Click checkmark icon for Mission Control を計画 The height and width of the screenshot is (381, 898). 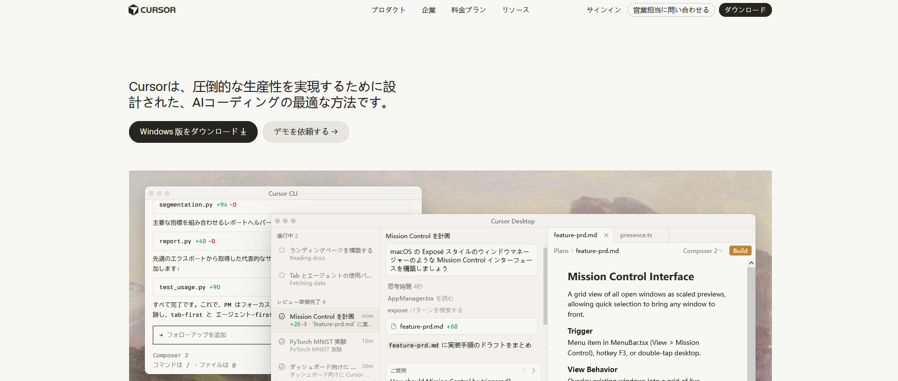[282, 316]
